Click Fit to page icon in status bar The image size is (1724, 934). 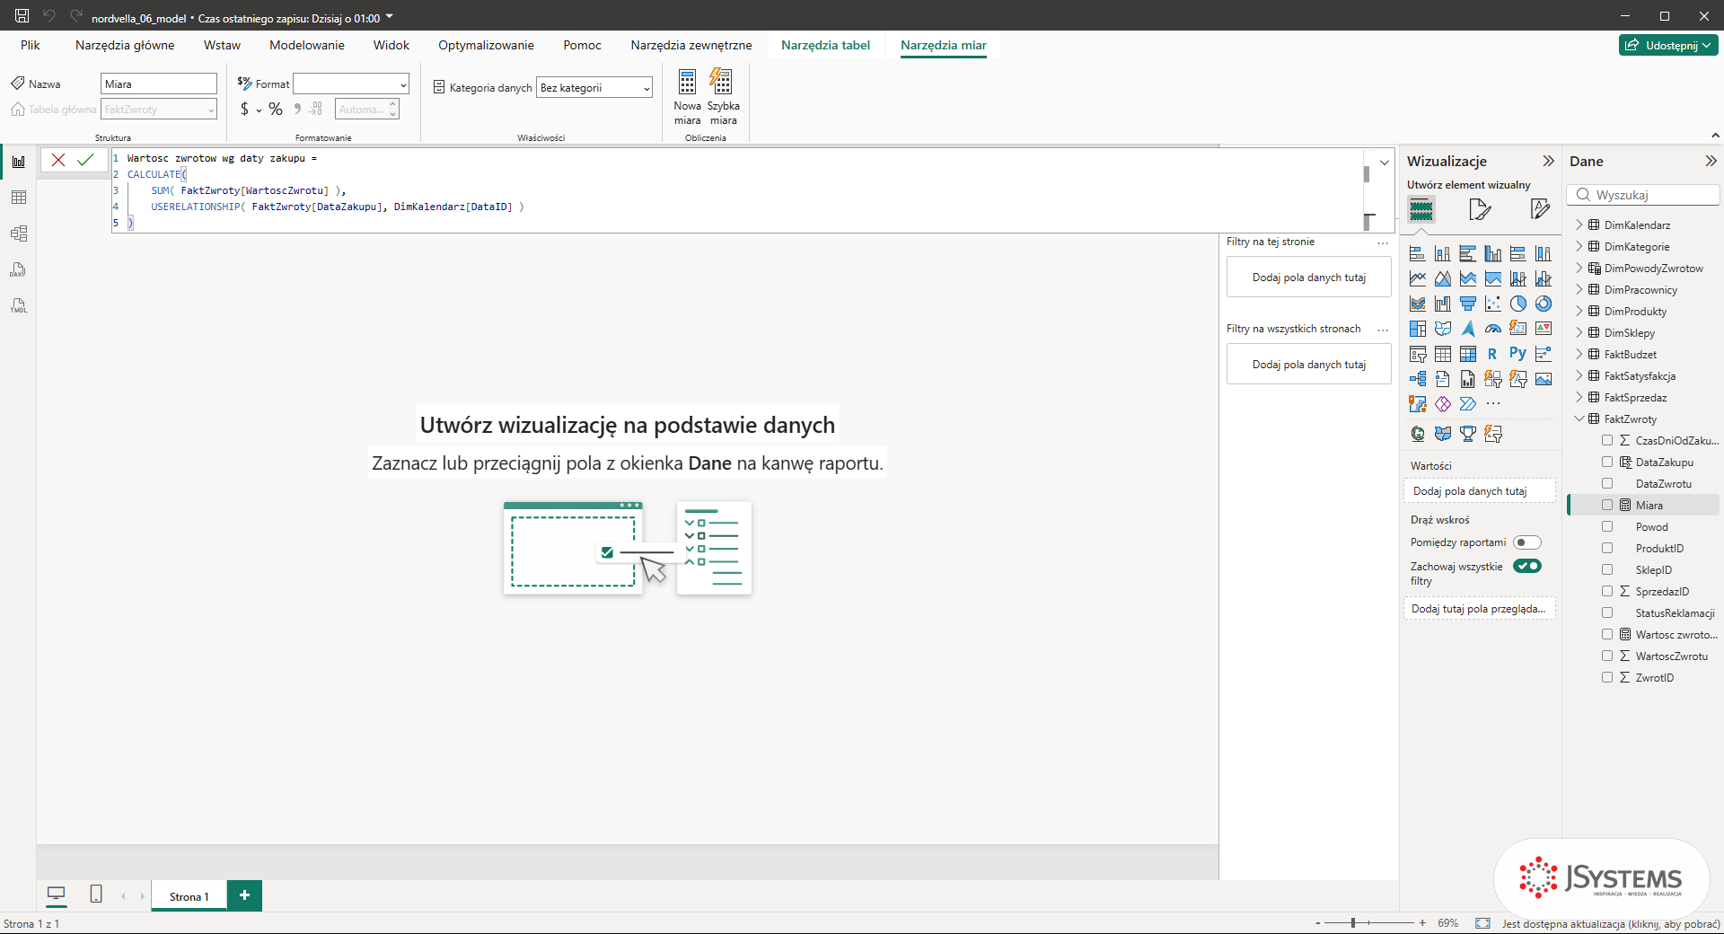click(1482, 923)
